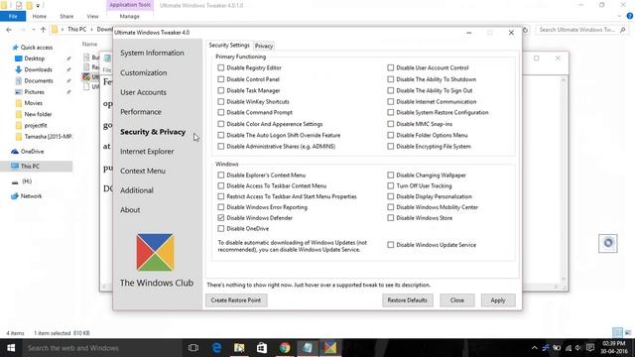This screenshot has height=357, width=635.
Task: Check Disable Task Manager
Action: (220, 90)
